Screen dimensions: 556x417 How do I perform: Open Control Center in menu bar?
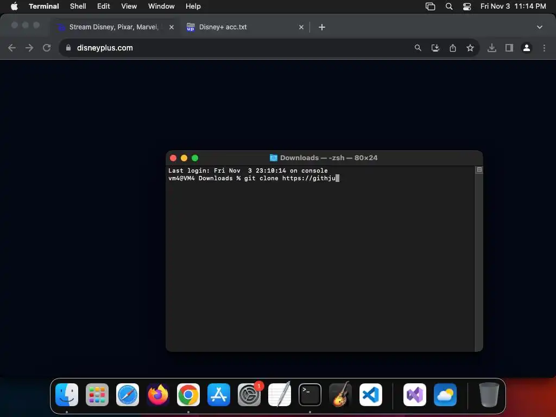tap(467, 7)
